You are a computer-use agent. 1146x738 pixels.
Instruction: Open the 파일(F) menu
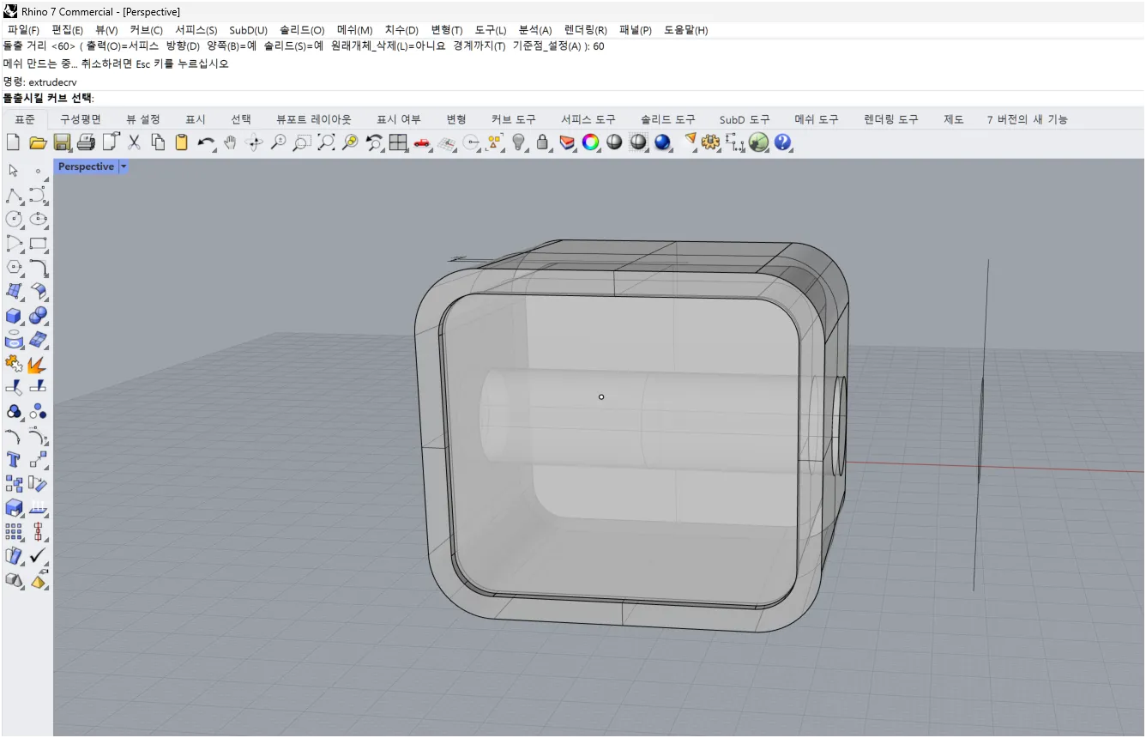(24, 30)
